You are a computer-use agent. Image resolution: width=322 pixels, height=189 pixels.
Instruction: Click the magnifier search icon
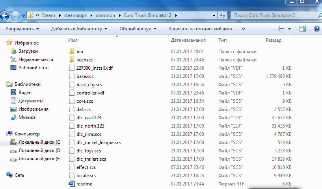320,15
